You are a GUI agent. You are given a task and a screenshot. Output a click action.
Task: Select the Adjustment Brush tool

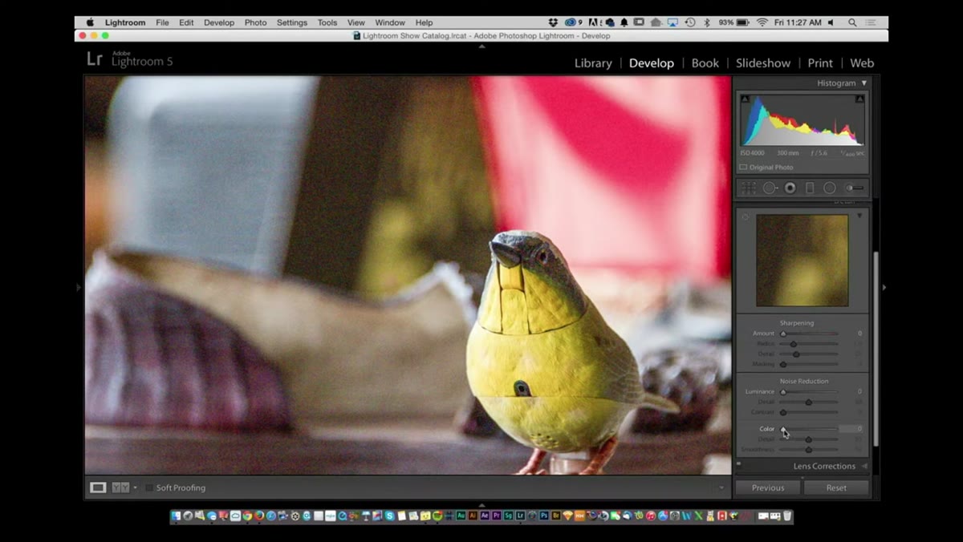pos(855,188)
